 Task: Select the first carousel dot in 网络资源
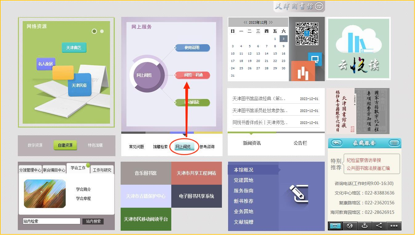94,31
